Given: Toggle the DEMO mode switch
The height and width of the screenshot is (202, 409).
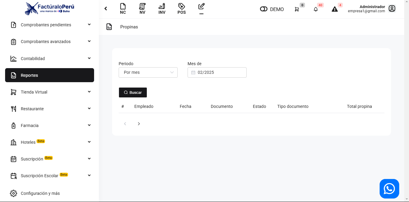Looking at the screenshot, I should pos(264,9).
